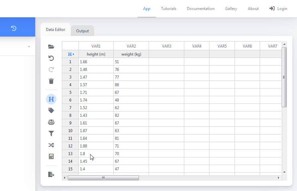The height and width of the screenshot is (191, 297).
Task: Expand the left sidebar dropdown arrow
Action: coord(29,47)
